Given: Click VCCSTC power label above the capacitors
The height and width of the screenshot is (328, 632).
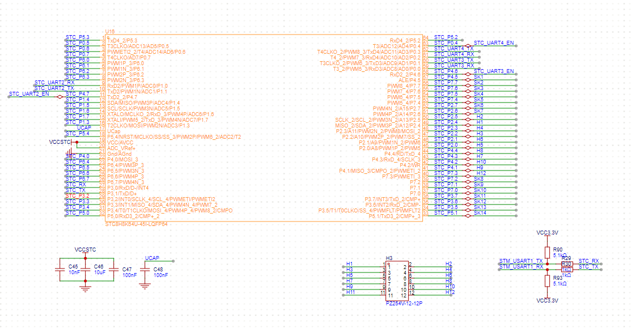Looking at the screenshot, I should 86,249.
